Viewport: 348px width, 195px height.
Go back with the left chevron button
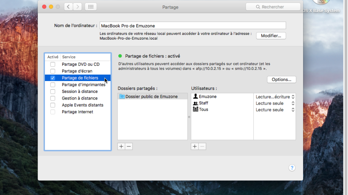68,7
